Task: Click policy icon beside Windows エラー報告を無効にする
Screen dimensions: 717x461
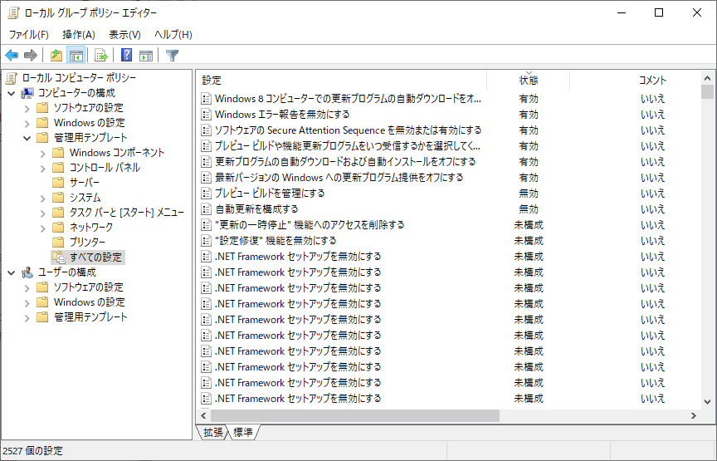Action: (x=207, y=115)
